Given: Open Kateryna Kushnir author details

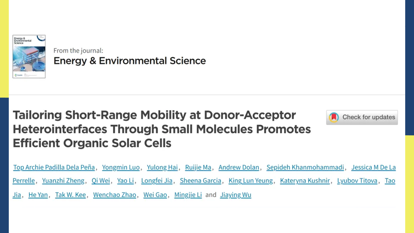Looking at the screenshot, I should 305,181.
